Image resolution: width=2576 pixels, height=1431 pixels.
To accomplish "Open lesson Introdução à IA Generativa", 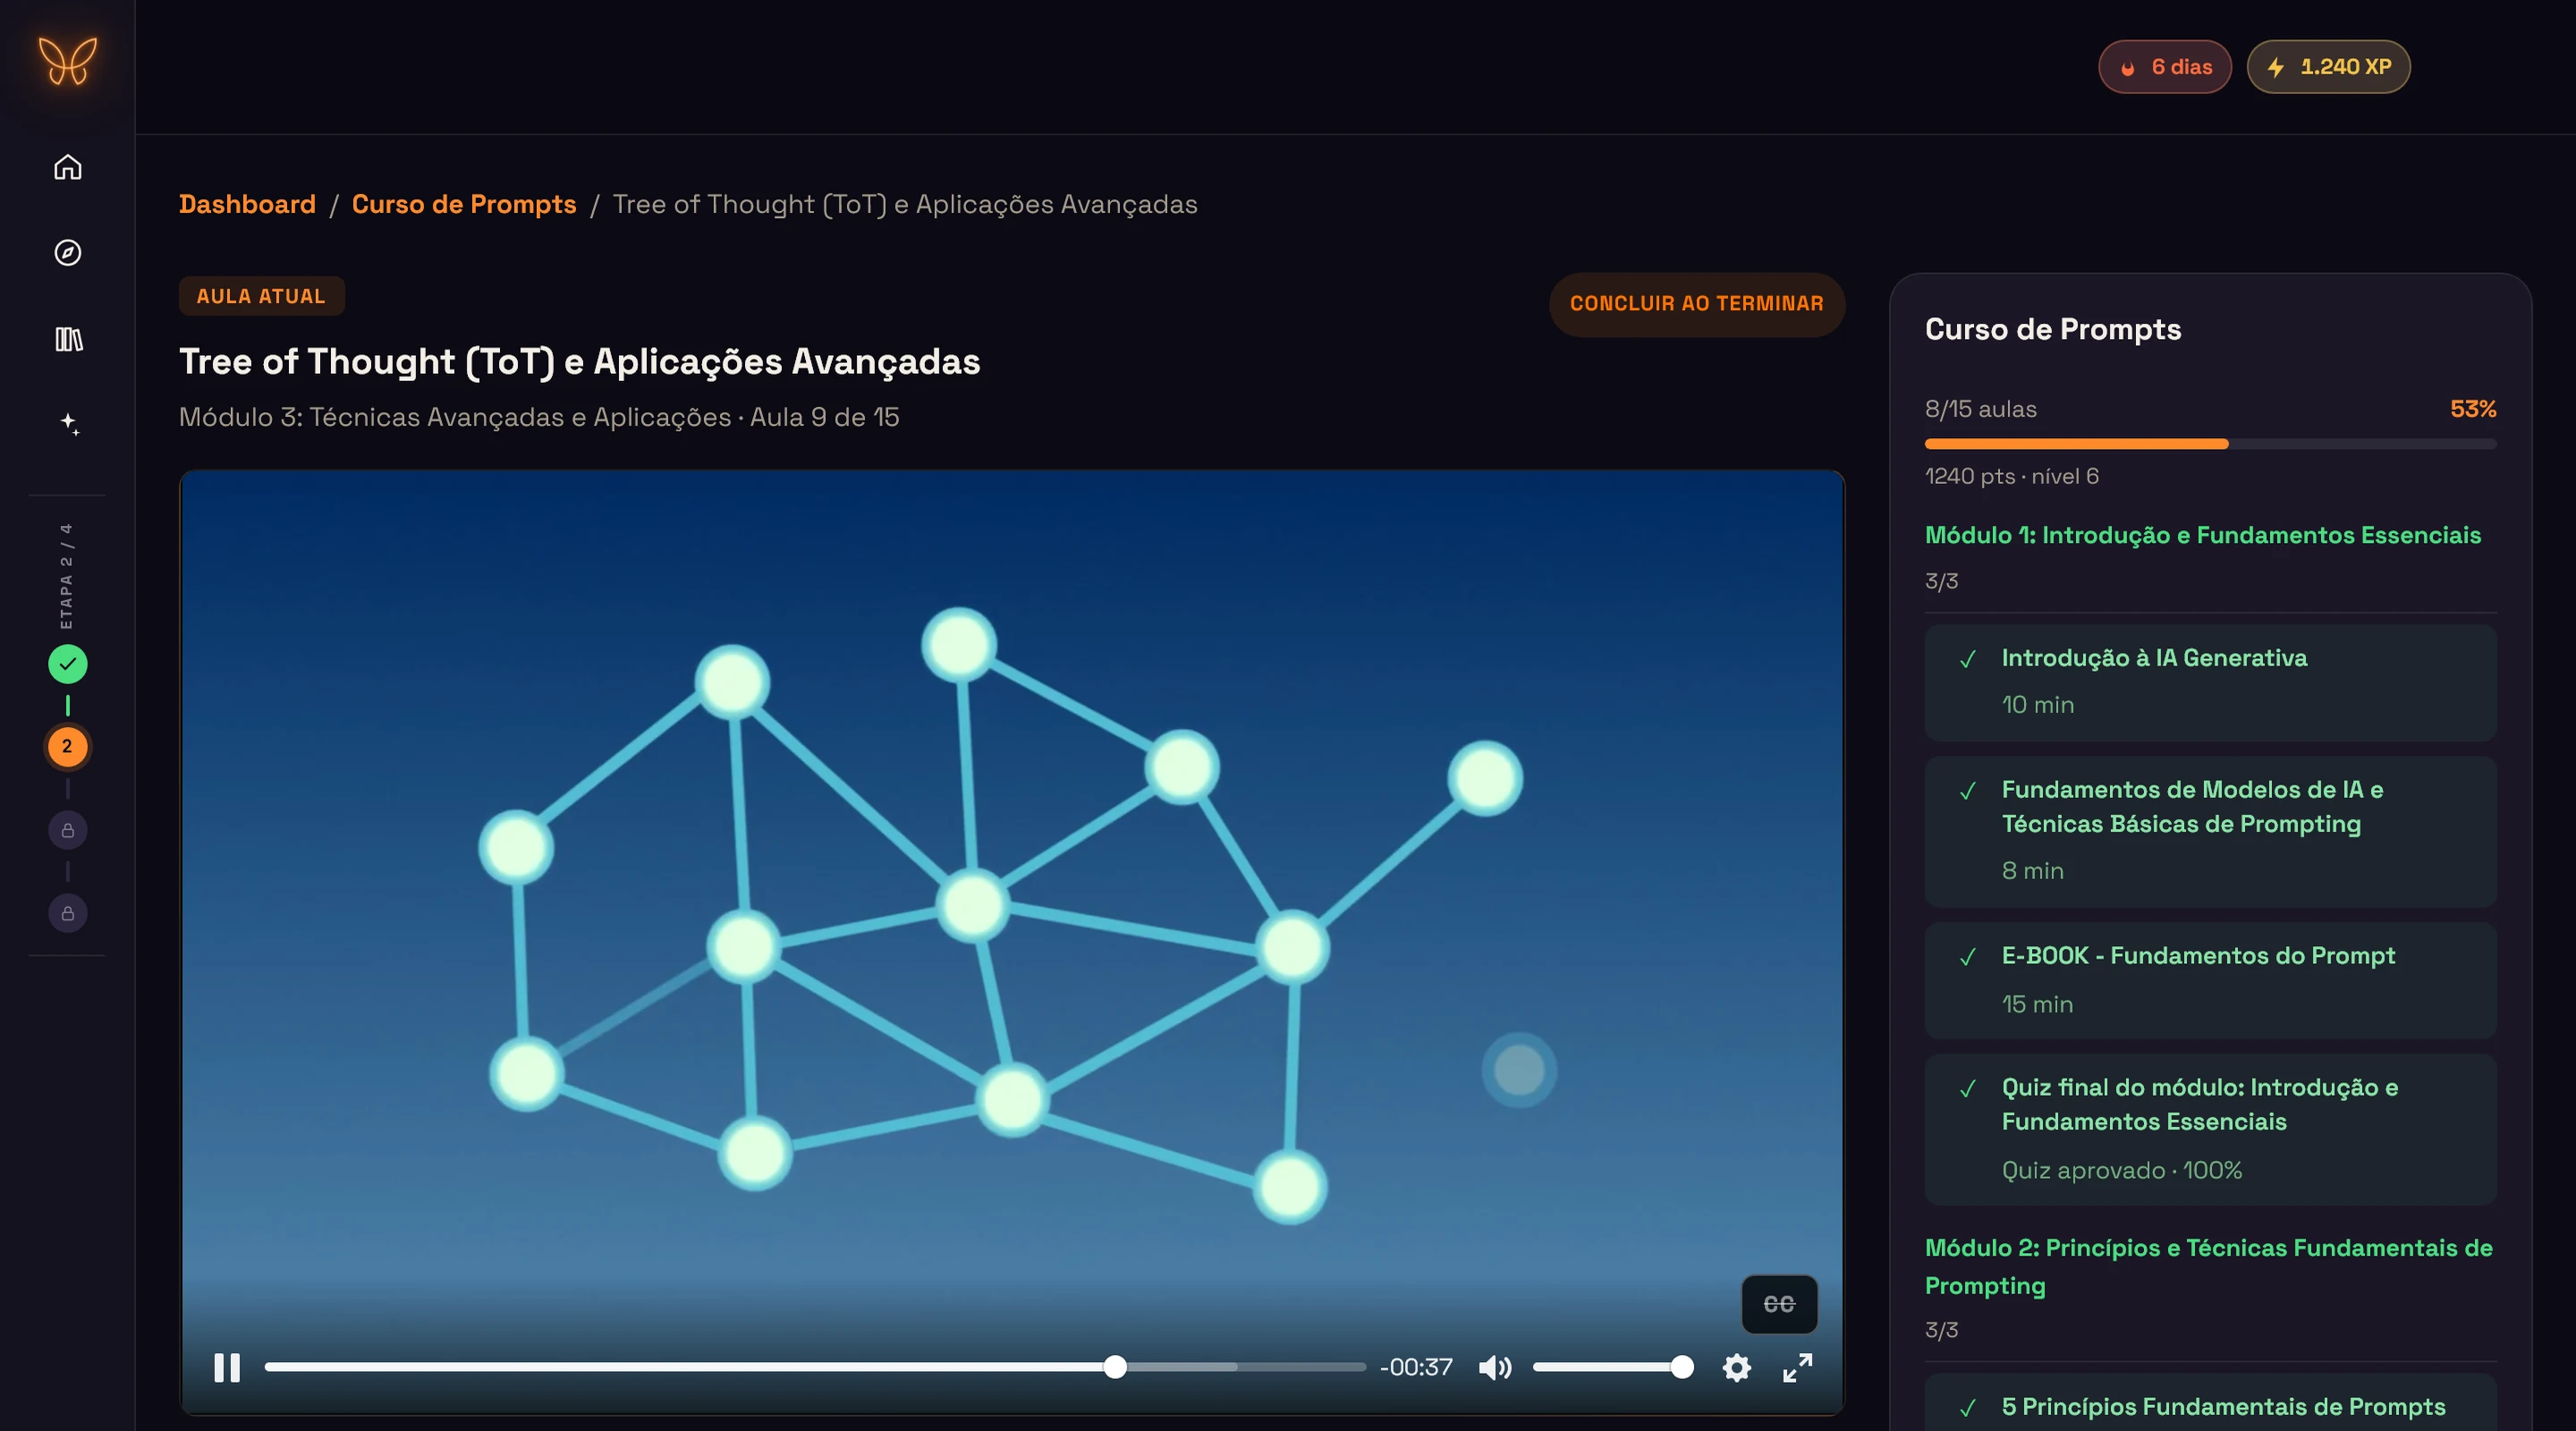I will pos(2210,682).
